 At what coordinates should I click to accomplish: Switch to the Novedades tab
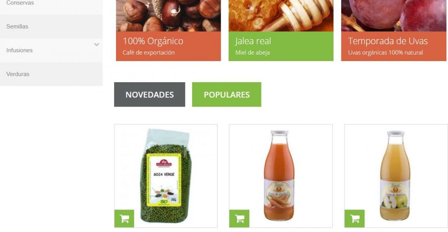[149, 94]
